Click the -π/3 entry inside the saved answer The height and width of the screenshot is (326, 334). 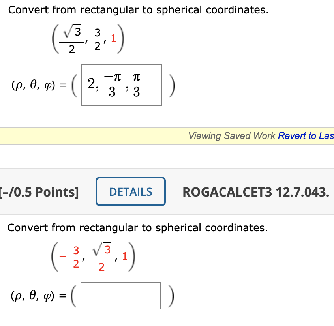coord(113,84)
